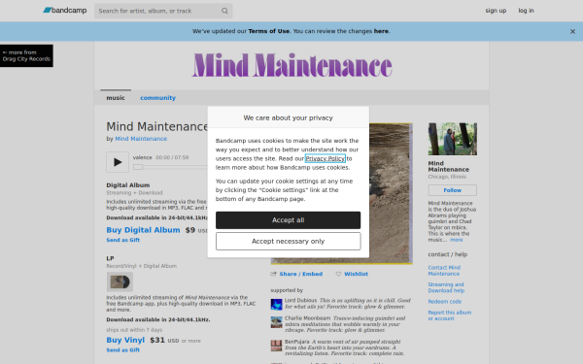Dismiss the Terms of Use banner

tap(572, 32)
